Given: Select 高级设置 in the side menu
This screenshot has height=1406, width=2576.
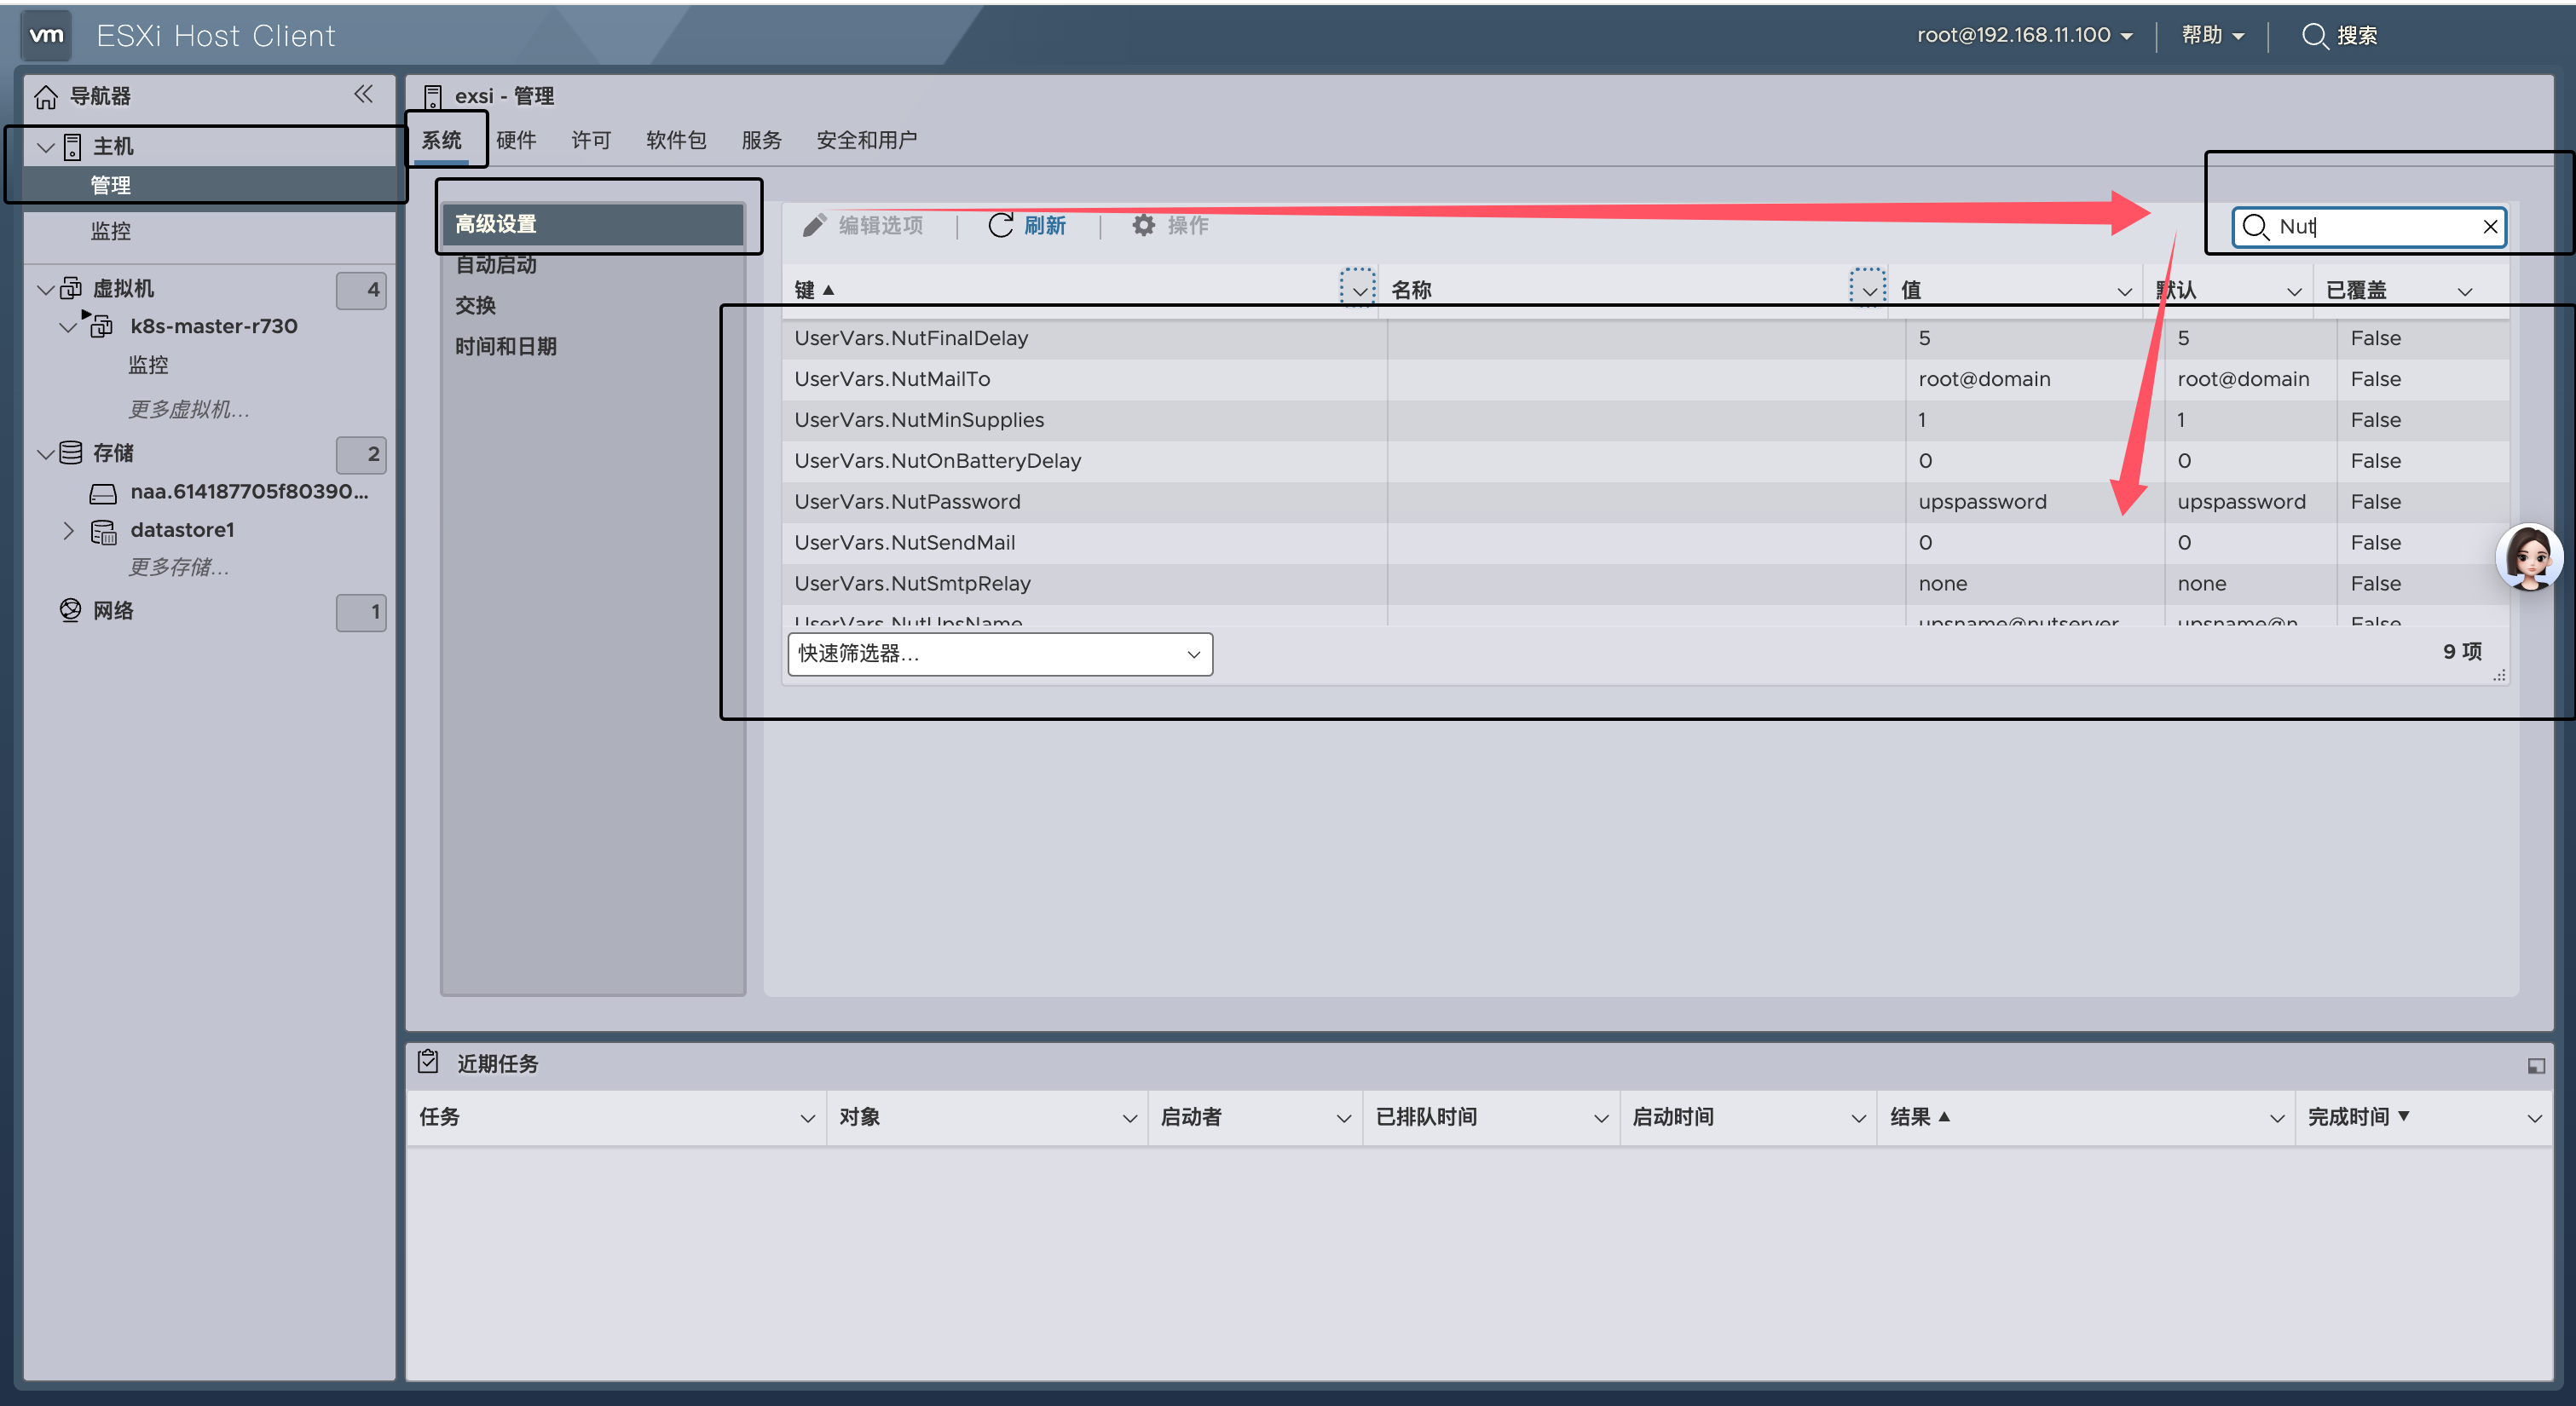Looking at the screenshot, I should 593,224.
